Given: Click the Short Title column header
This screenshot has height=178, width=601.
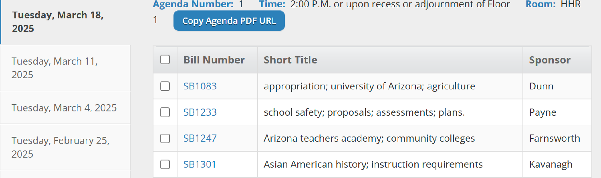Looking at the screenshot, I should pyautogui.click(x=290, y=60).
